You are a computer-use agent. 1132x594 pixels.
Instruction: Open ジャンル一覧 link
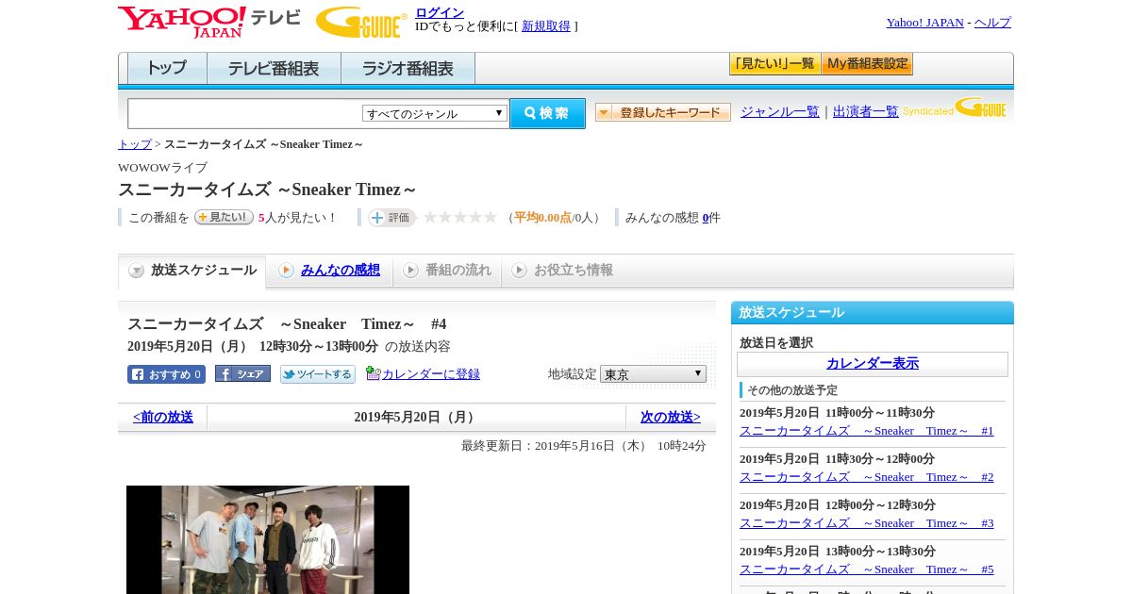click(x=780, y=112)
